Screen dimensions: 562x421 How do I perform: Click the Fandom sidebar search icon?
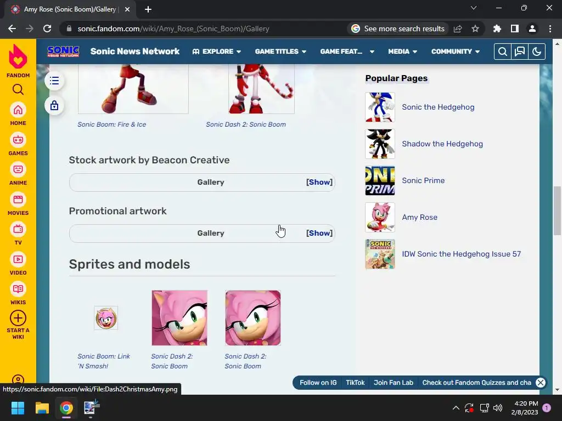coord(18,89)
